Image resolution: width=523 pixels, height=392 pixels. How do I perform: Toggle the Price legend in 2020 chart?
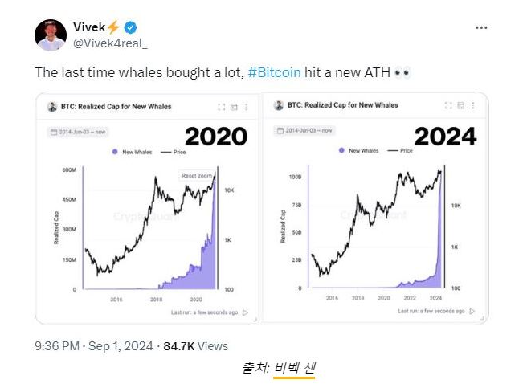coord(173,151)
